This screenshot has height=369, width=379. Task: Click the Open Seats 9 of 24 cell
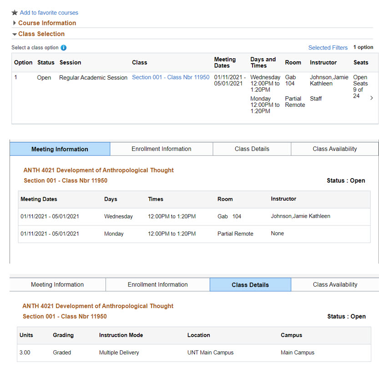tap(360, 86)
